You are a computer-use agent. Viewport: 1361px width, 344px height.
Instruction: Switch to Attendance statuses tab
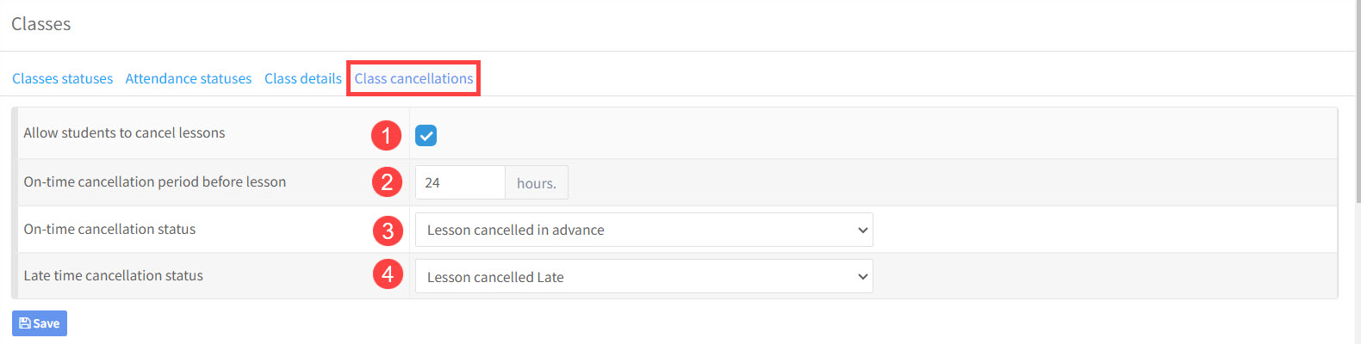[x=189, y=78]
